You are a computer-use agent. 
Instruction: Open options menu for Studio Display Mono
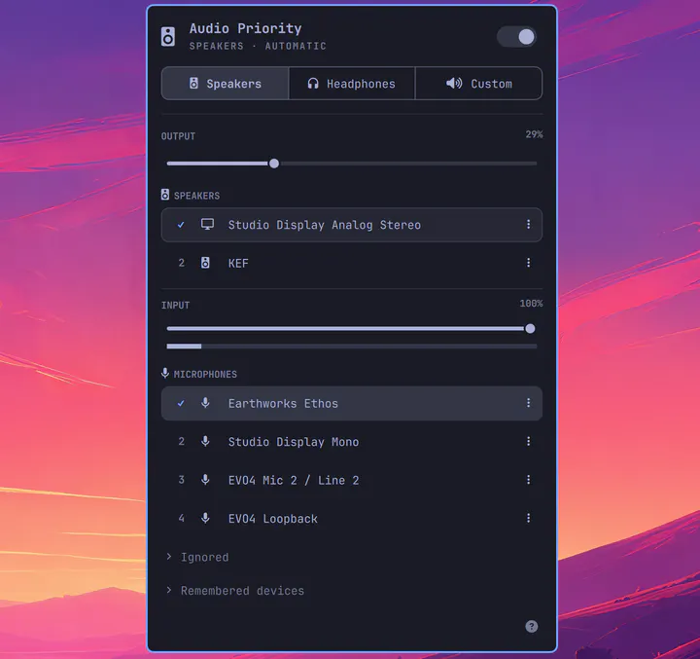tap(529, 442)
